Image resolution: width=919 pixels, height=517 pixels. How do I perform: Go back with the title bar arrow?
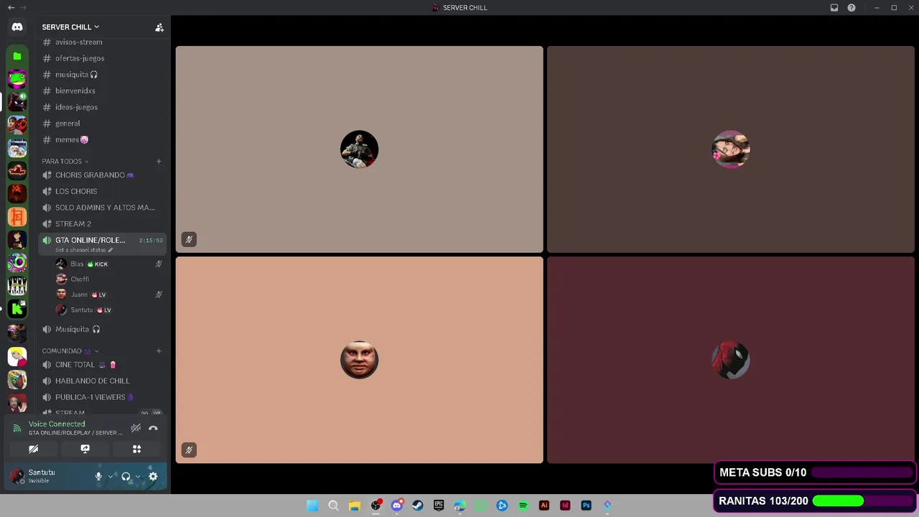(11, 7)
